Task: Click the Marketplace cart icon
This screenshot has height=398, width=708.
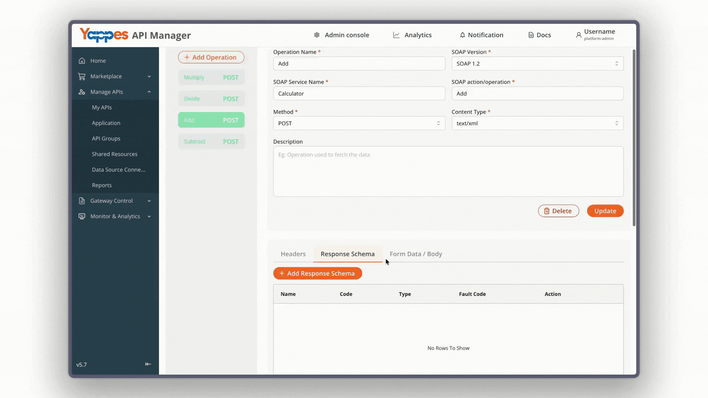Action: click(x=82, y=76)
